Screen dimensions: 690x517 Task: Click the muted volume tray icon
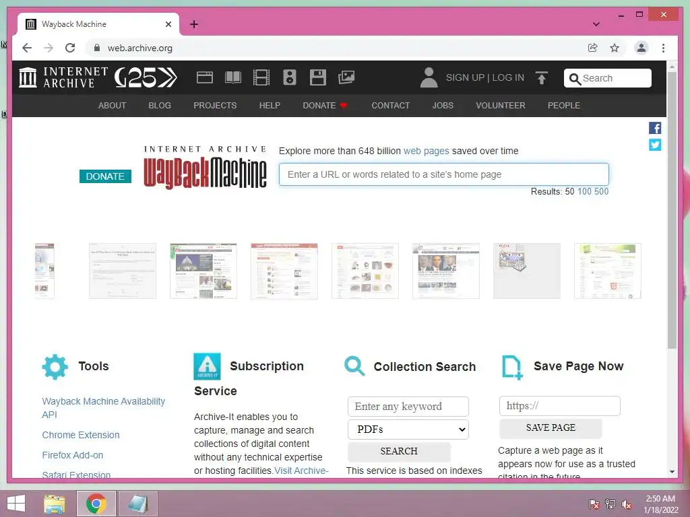coord(627,504)
